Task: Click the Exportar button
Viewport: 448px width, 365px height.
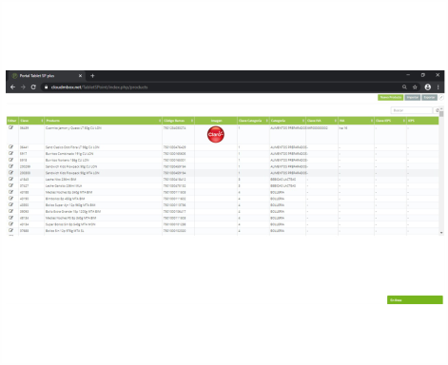Action: point(429,97)
